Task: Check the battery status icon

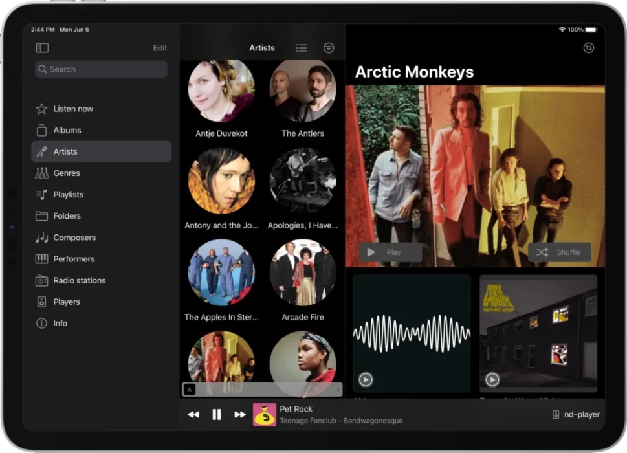Action: [591, 30]
